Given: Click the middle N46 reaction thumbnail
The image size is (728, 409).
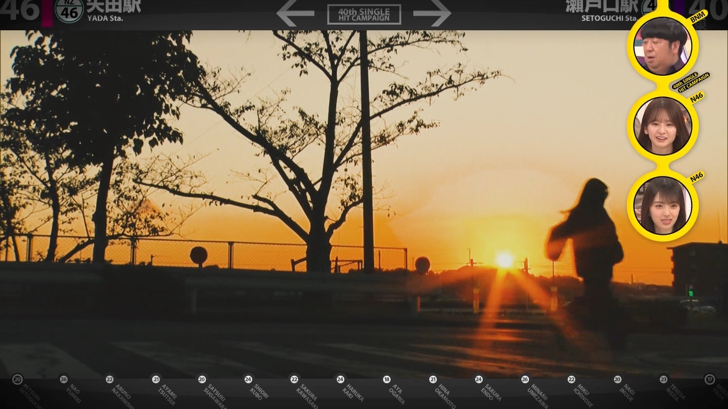Looking at the screenshot, I should point(662,126).
